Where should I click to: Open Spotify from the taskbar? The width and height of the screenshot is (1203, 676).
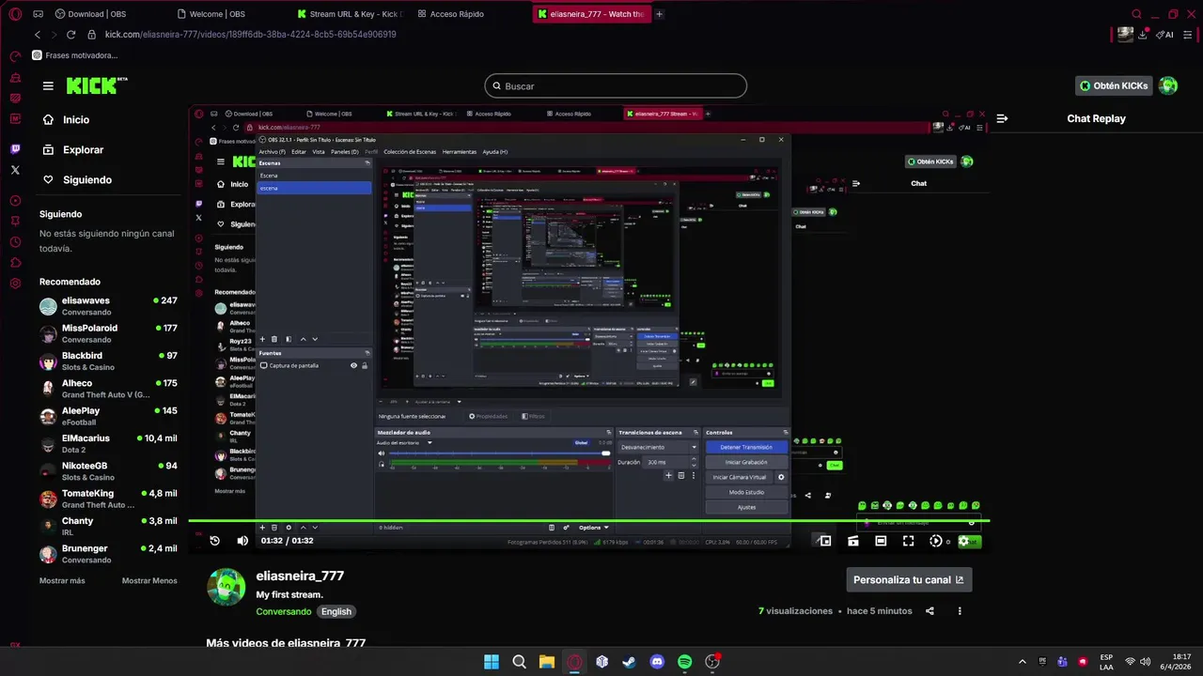684,662
